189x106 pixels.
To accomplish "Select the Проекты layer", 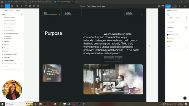I will tap(6, 57).
